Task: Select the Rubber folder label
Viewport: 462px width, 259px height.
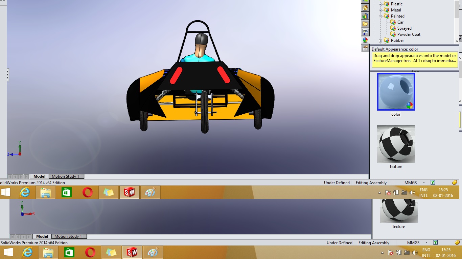Action: click(397, 40)
